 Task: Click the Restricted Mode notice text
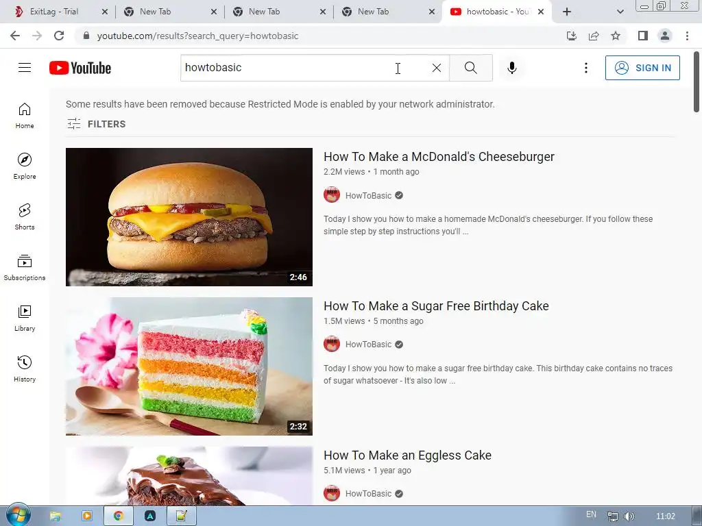click(x=280, y=104)
